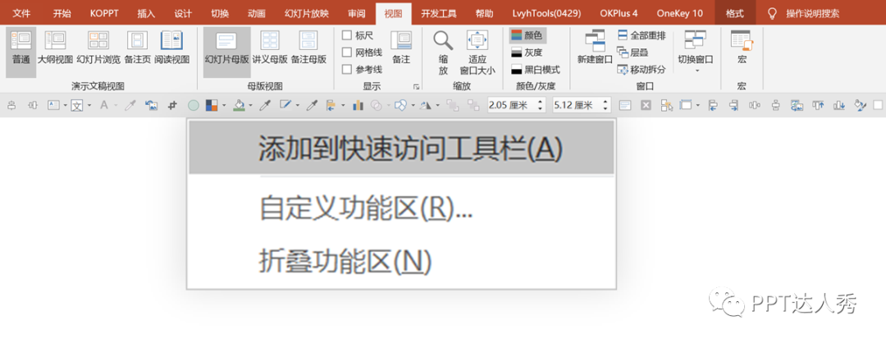Open the File (文件) tab

pos(21,14)
